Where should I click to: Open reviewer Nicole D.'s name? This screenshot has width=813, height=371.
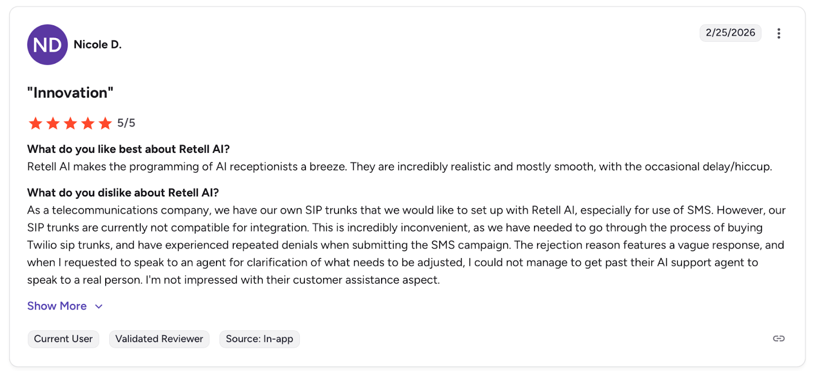[x=98, y=45]
